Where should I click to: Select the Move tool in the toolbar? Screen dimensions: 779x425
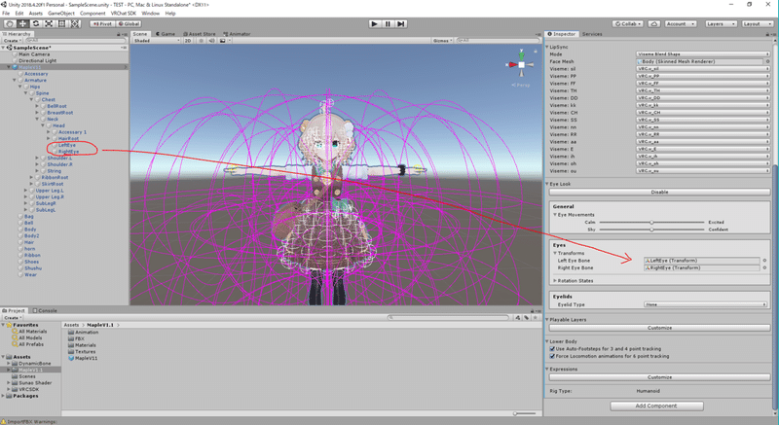click(22, 23)
